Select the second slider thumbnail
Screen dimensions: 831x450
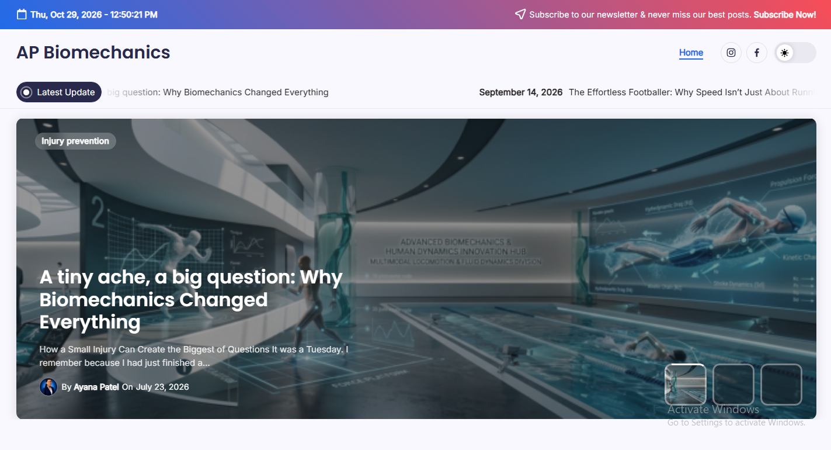point(733,385)
